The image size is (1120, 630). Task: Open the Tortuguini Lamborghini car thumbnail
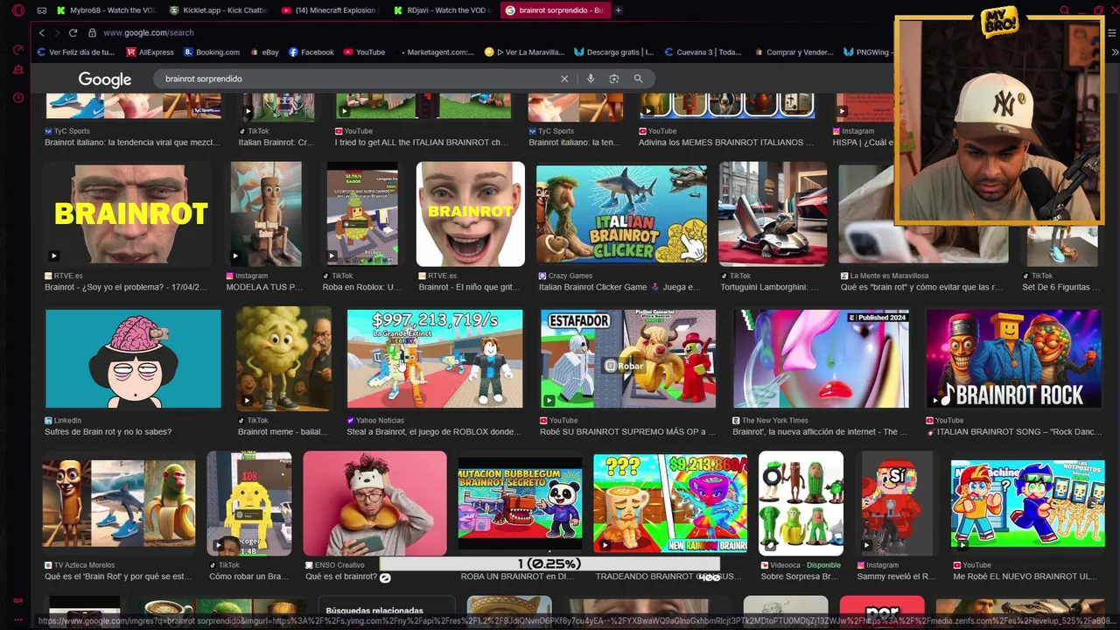[773, 213]
